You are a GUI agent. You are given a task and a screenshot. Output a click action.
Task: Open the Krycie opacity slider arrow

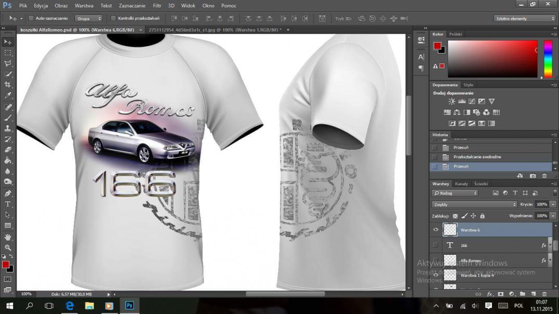click(x=553, y=204)
